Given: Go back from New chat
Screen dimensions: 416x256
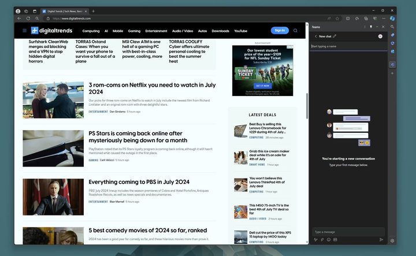Looking at the screenshot, I should (x=315, y=36).
